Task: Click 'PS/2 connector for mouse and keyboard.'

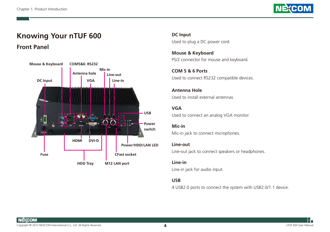Action: pyautogui.click(x=210, y=60)
